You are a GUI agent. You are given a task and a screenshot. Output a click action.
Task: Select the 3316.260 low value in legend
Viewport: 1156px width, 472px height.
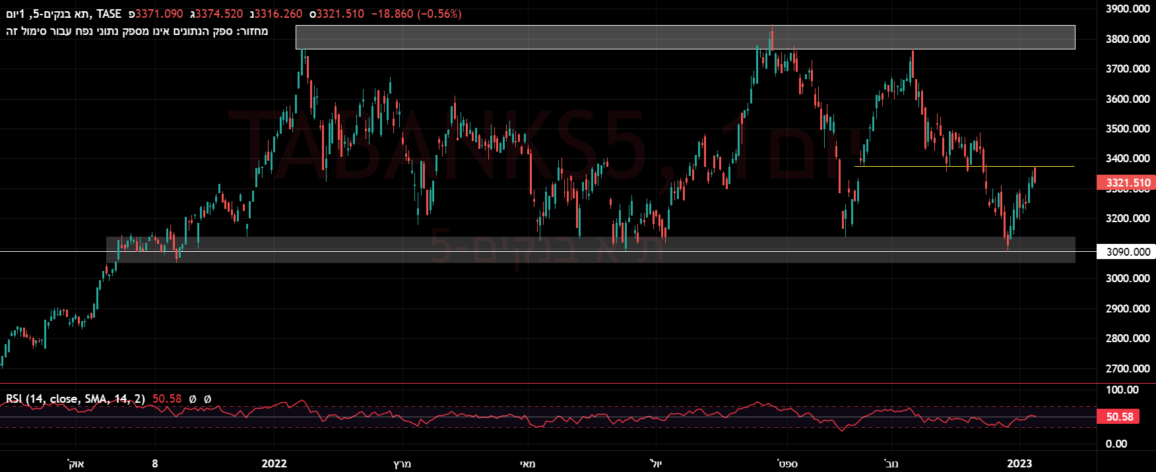tap(278, 14)
